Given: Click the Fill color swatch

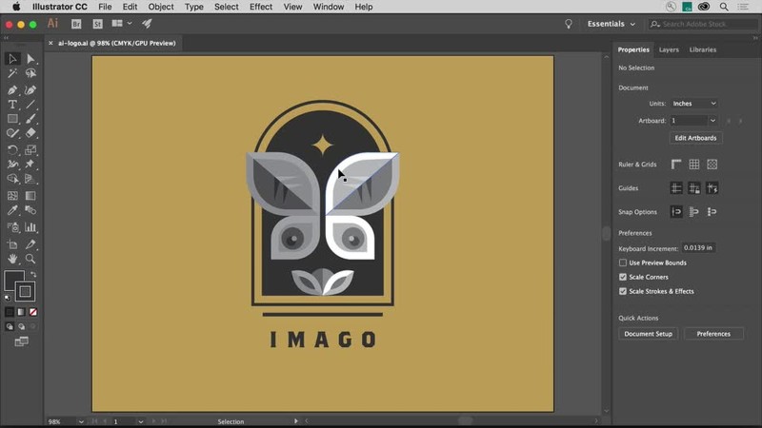Looking at the screenshot, I should (13, 280).
